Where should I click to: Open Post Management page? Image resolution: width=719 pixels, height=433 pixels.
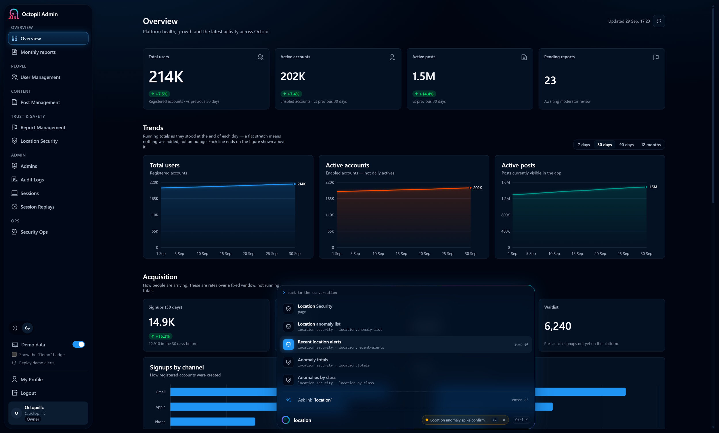48,102
